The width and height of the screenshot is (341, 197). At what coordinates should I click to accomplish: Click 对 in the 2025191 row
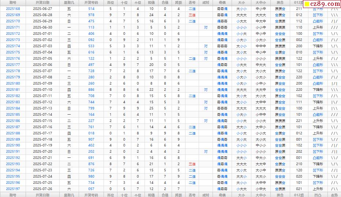click(x=206, y=152)
